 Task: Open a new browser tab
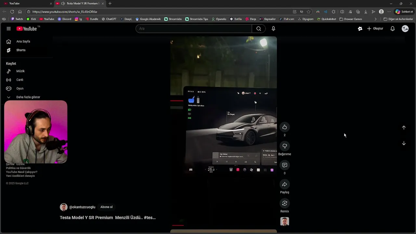[110, 3]
